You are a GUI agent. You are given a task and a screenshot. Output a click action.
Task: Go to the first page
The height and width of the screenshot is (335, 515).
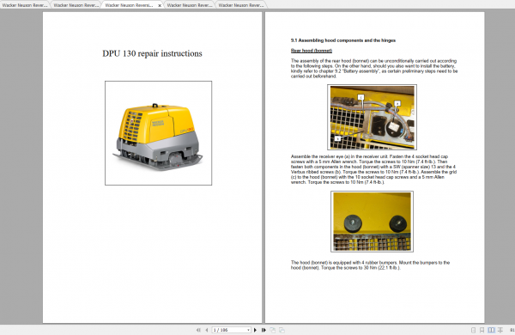pos(198,330)
